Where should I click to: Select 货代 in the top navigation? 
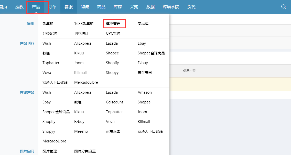pyautogui.click(x=191, y=7)
